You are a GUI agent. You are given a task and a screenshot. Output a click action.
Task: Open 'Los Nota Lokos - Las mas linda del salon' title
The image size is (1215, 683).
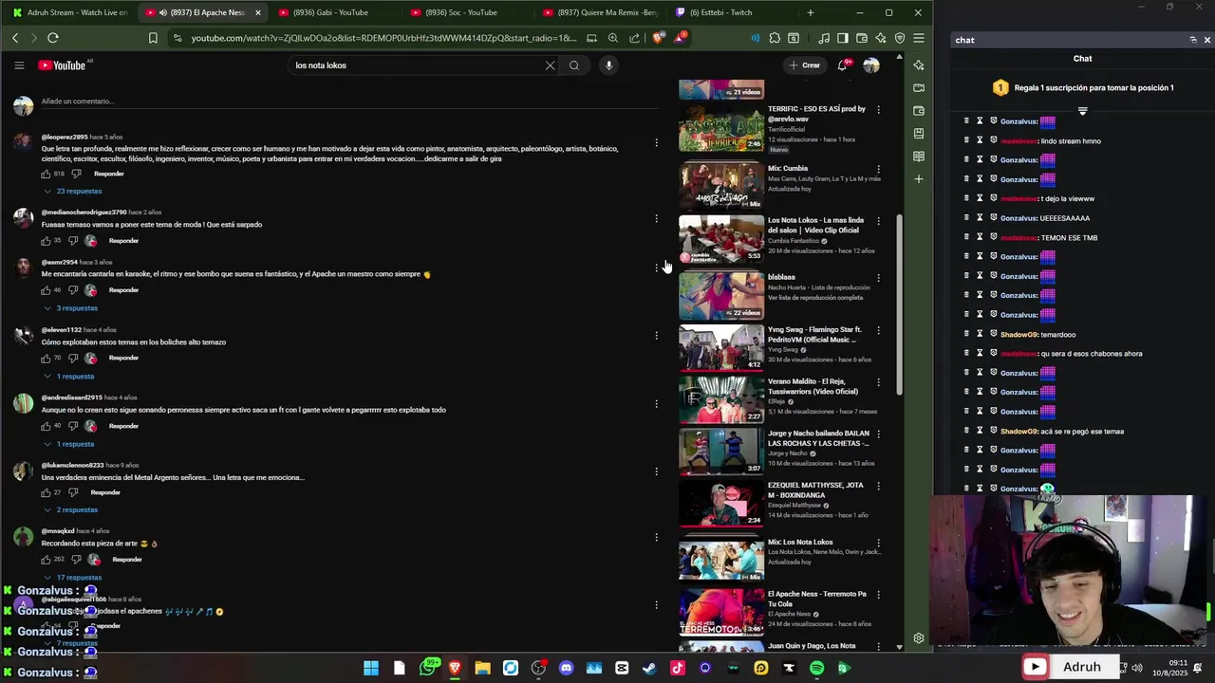[x=815, y=225]
